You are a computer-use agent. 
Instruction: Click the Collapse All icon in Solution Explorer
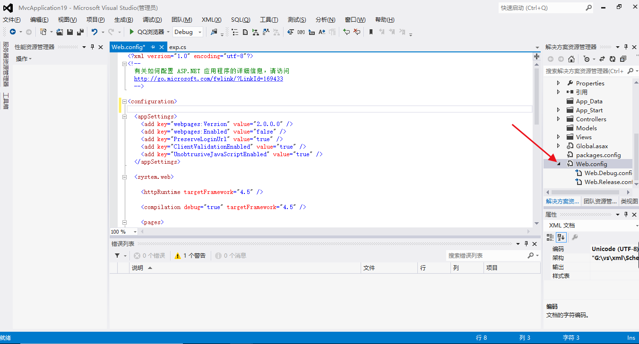coord(623,59)
